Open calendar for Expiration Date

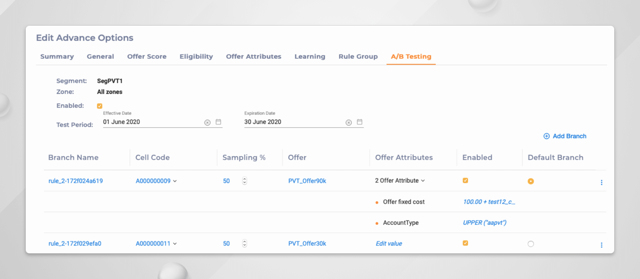(360, 122)
